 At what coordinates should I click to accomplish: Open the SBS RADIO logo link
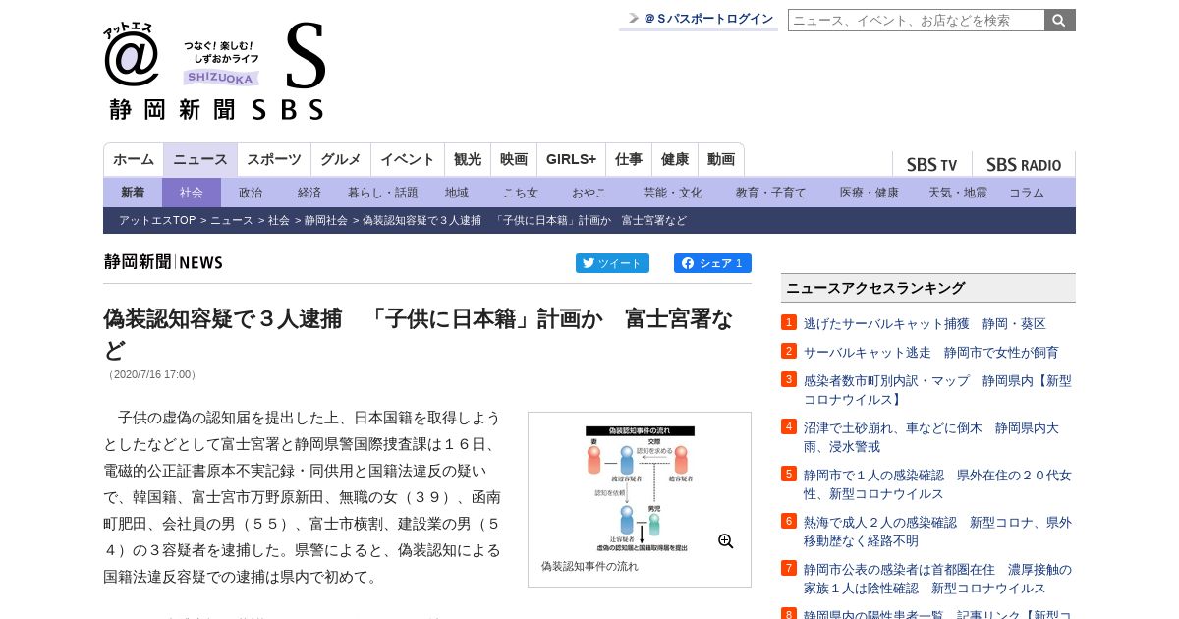coord(1024,165)
